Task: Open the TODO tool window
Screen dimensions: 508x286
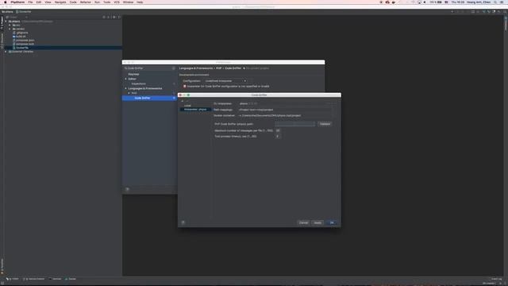Action: (x=13, y=279)
